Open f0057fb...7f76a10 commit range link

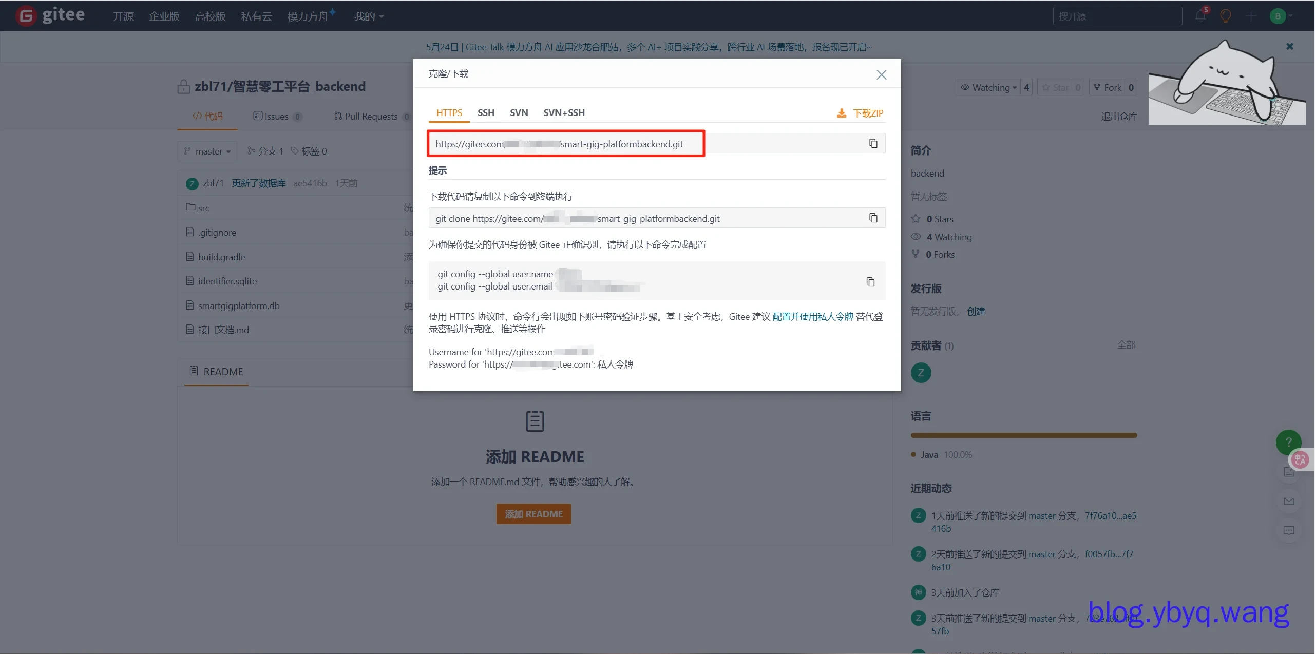1109,554
